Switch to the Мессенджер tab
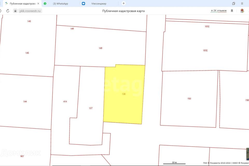 [x=99, y=4]
